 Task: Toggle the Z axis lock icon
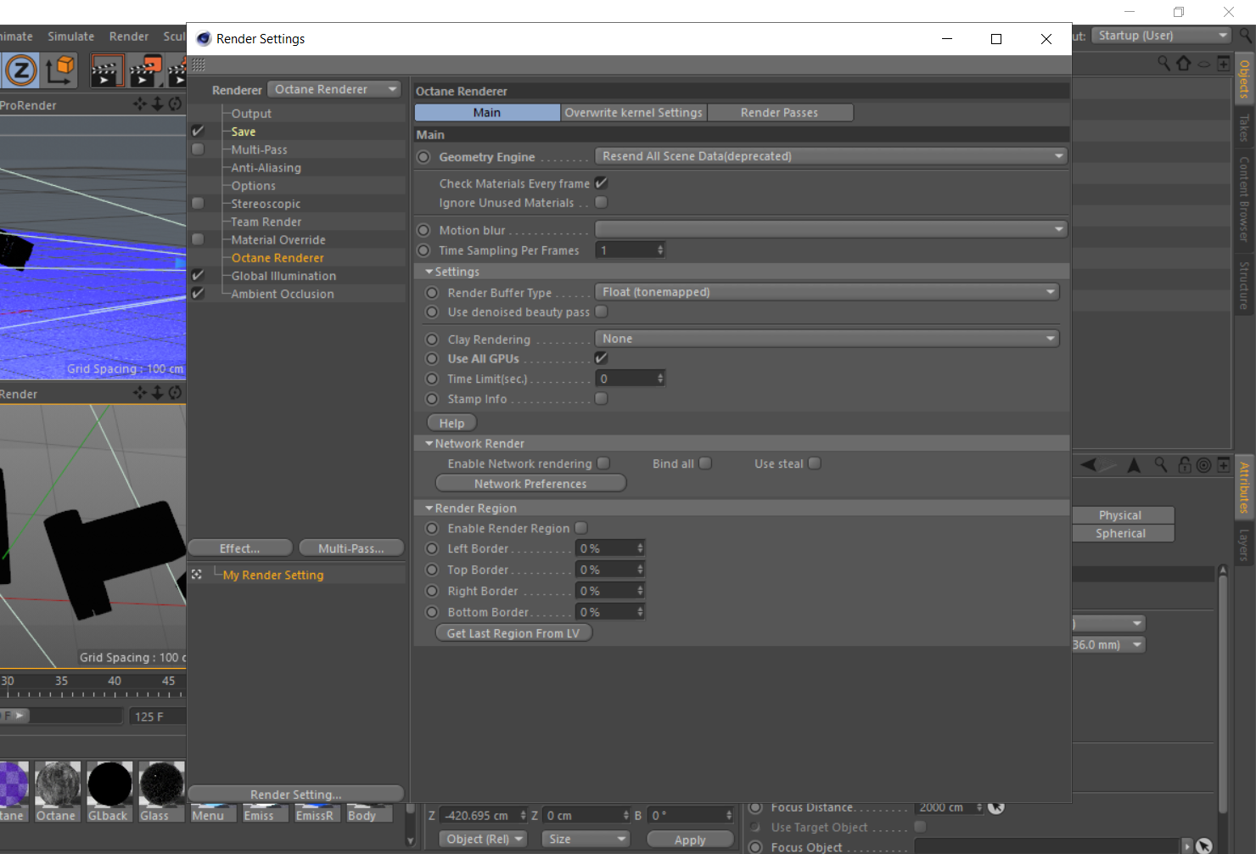click(x=21, y=70)
